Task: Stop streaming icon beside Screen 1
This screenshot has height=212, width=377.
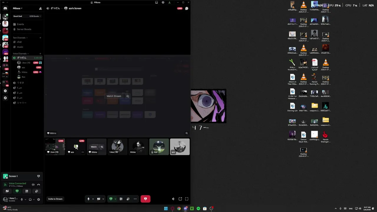Action: [39, 176]
